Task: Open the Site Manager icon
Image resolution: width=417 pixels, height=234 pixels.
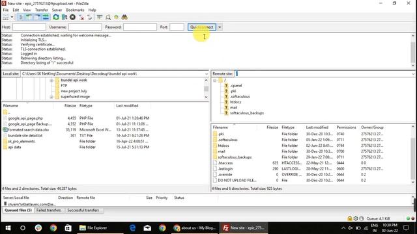Action: pyautogui.click(x=6, y=18)
